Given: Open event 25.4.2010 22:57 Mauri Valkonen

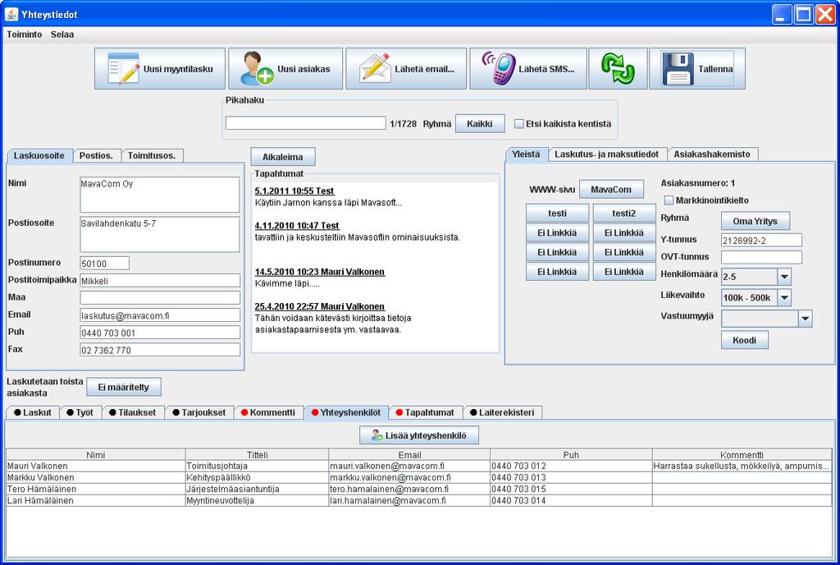Looking at the screenshot, I should 319,306.
